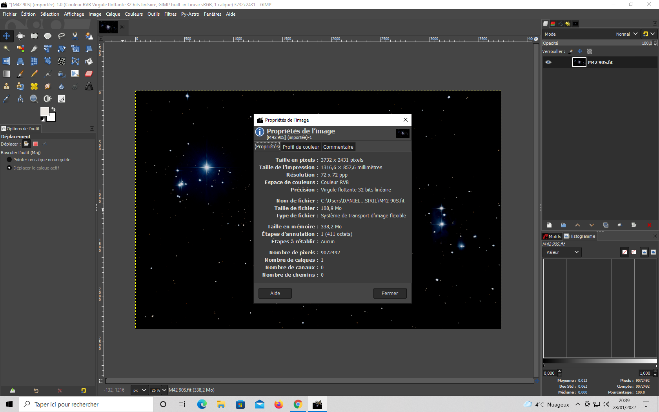This screenshot has width=659, height=412.
Task: Set histogram to linear scale
Action: click(644, 252)
